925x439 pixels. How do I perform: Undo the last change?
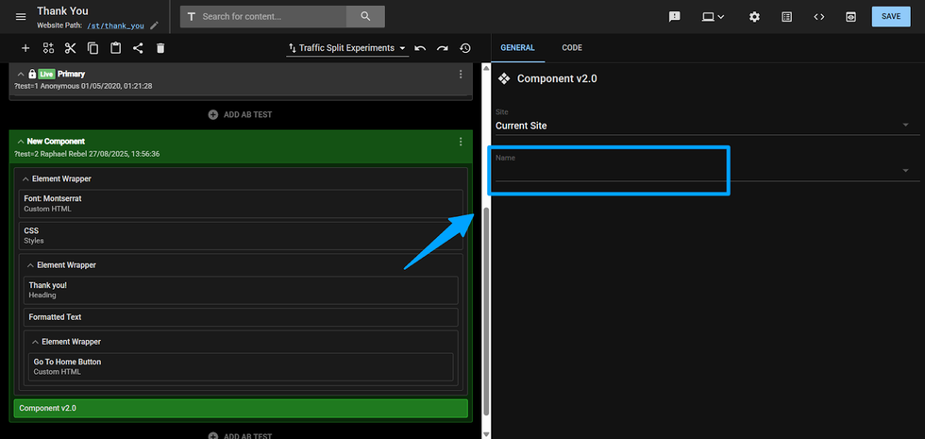tap(420, 48)
